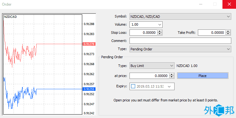Close the Order window
Screen dimensions: 236x118
coord(229,4)
